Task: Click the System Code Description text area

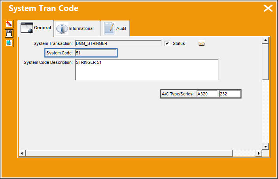Action: click(x=147, y=70)
